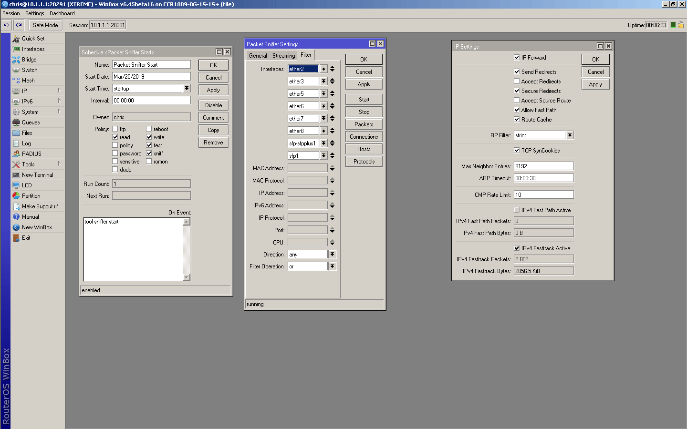Open the Quick Set sidebar icon
The height and width of the screenshot is (429, 687).
(x=16, y=39)
